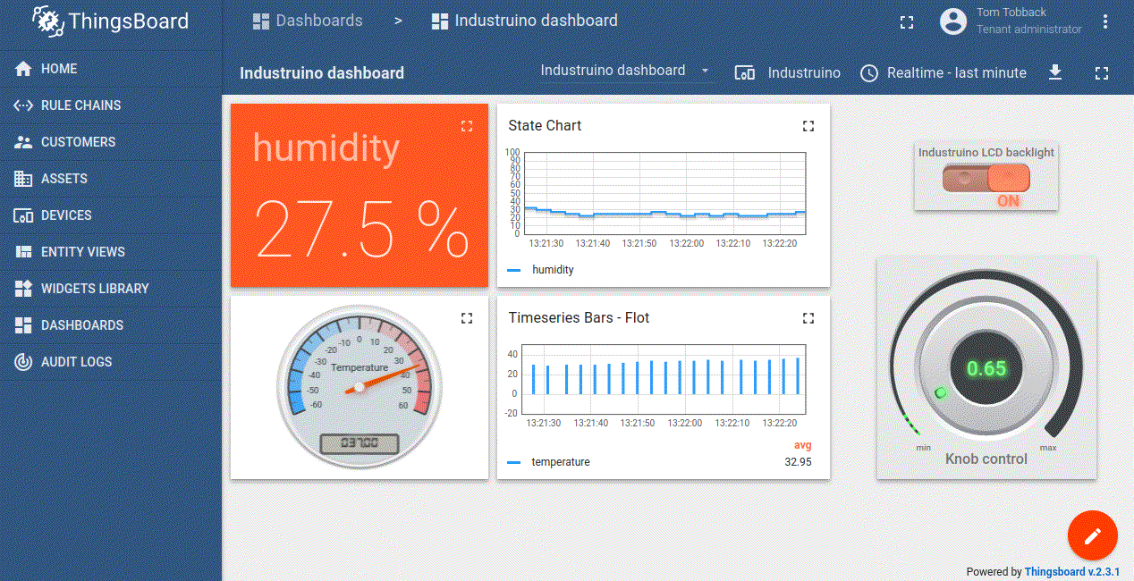Open Rule Chains from the sidebar

[x=80, y=105]
